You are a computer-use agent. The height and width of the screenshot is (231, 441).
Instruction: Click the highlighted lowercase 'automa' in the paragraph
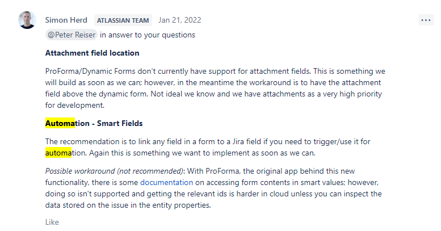pyautogui.click(x=58, y=153)
